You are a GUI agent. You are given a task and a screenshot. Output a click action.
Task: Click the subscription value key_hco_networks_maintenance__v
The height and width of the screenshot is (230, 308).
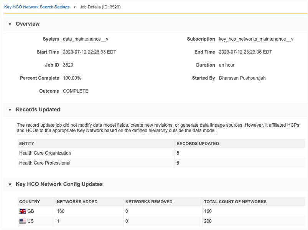click(x=256, y=39)
